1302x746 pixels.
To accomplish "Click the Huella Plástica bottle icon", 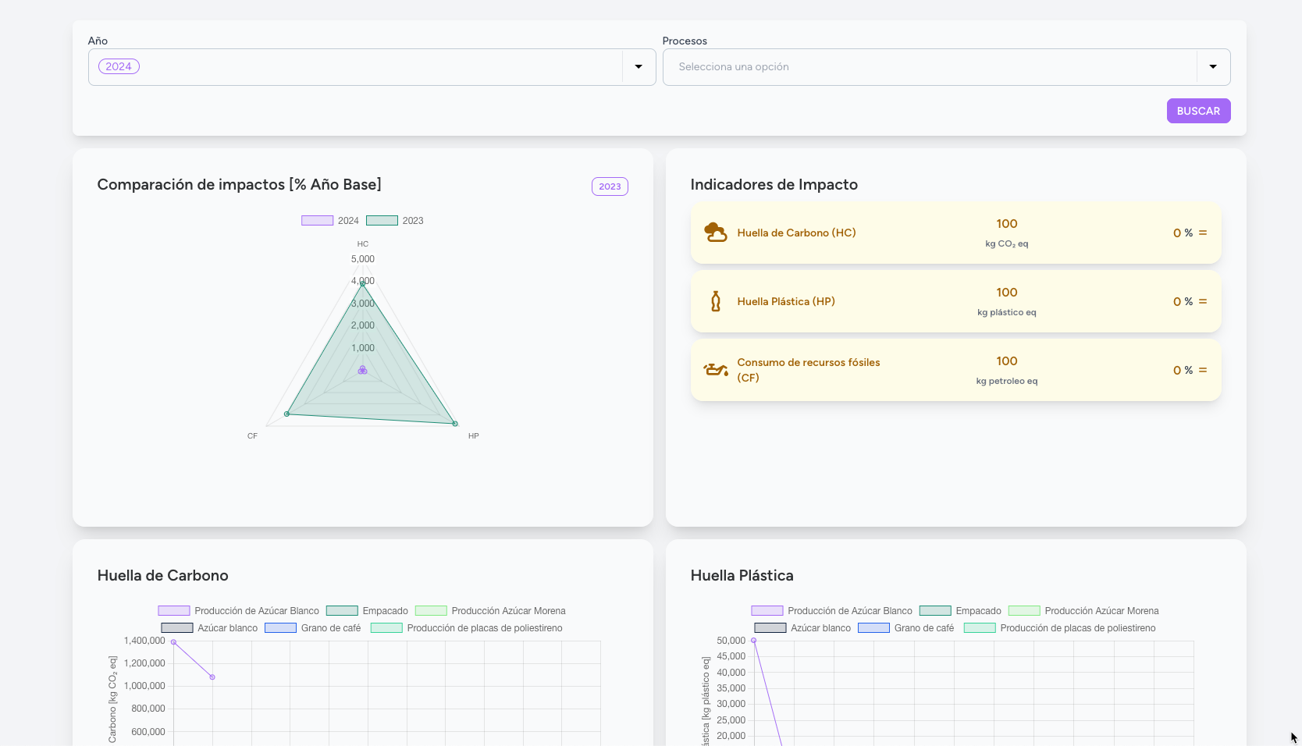I will pos(716,301).
